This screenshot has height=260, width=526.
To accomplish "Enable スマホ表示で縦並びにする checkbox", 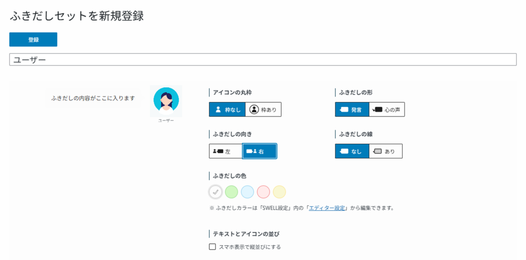I will click(x=212, y=247).
